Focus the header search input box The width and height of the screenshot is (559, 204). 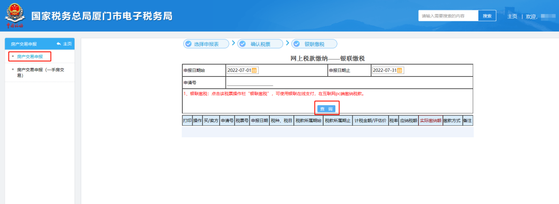tap(448, 16)
